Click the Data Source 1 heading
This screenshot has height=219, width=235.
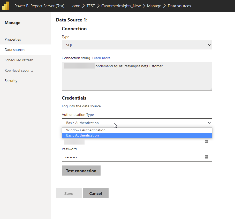click(72, 20)
